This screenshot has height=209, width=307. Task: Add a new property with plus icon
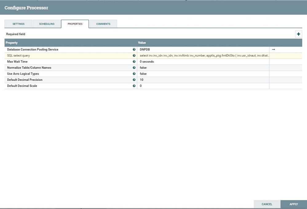[x=298, y=34]
